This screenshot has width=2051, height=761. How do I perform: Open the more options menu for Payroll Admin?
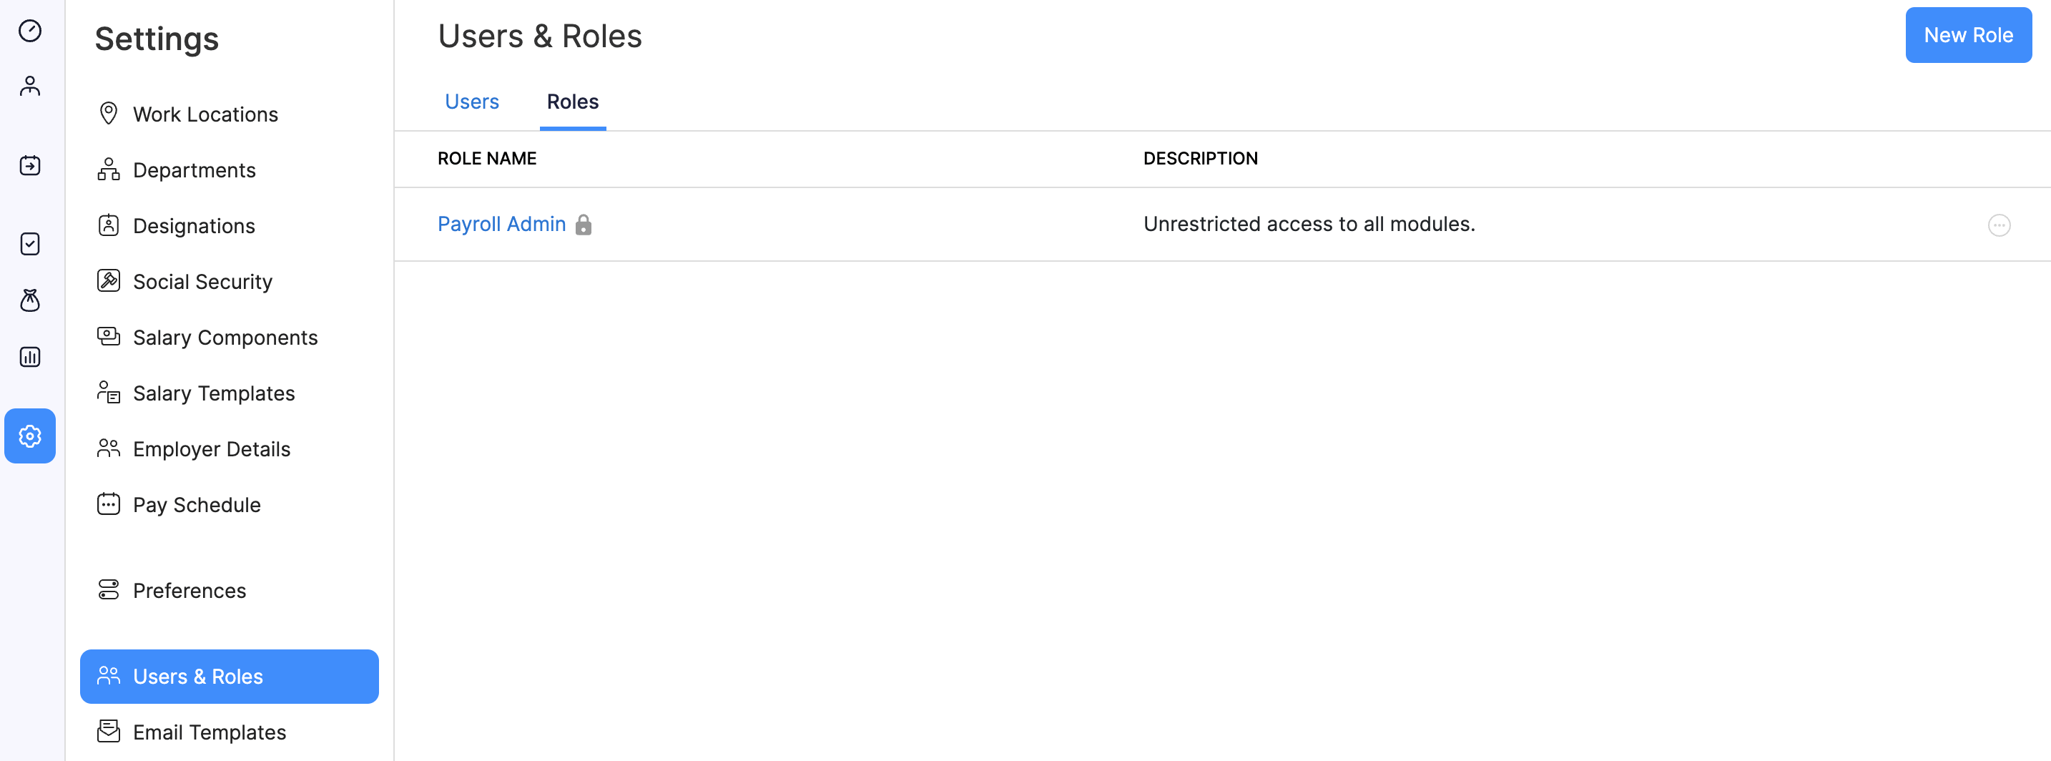pyautogui.click(x=1999, y=225)
